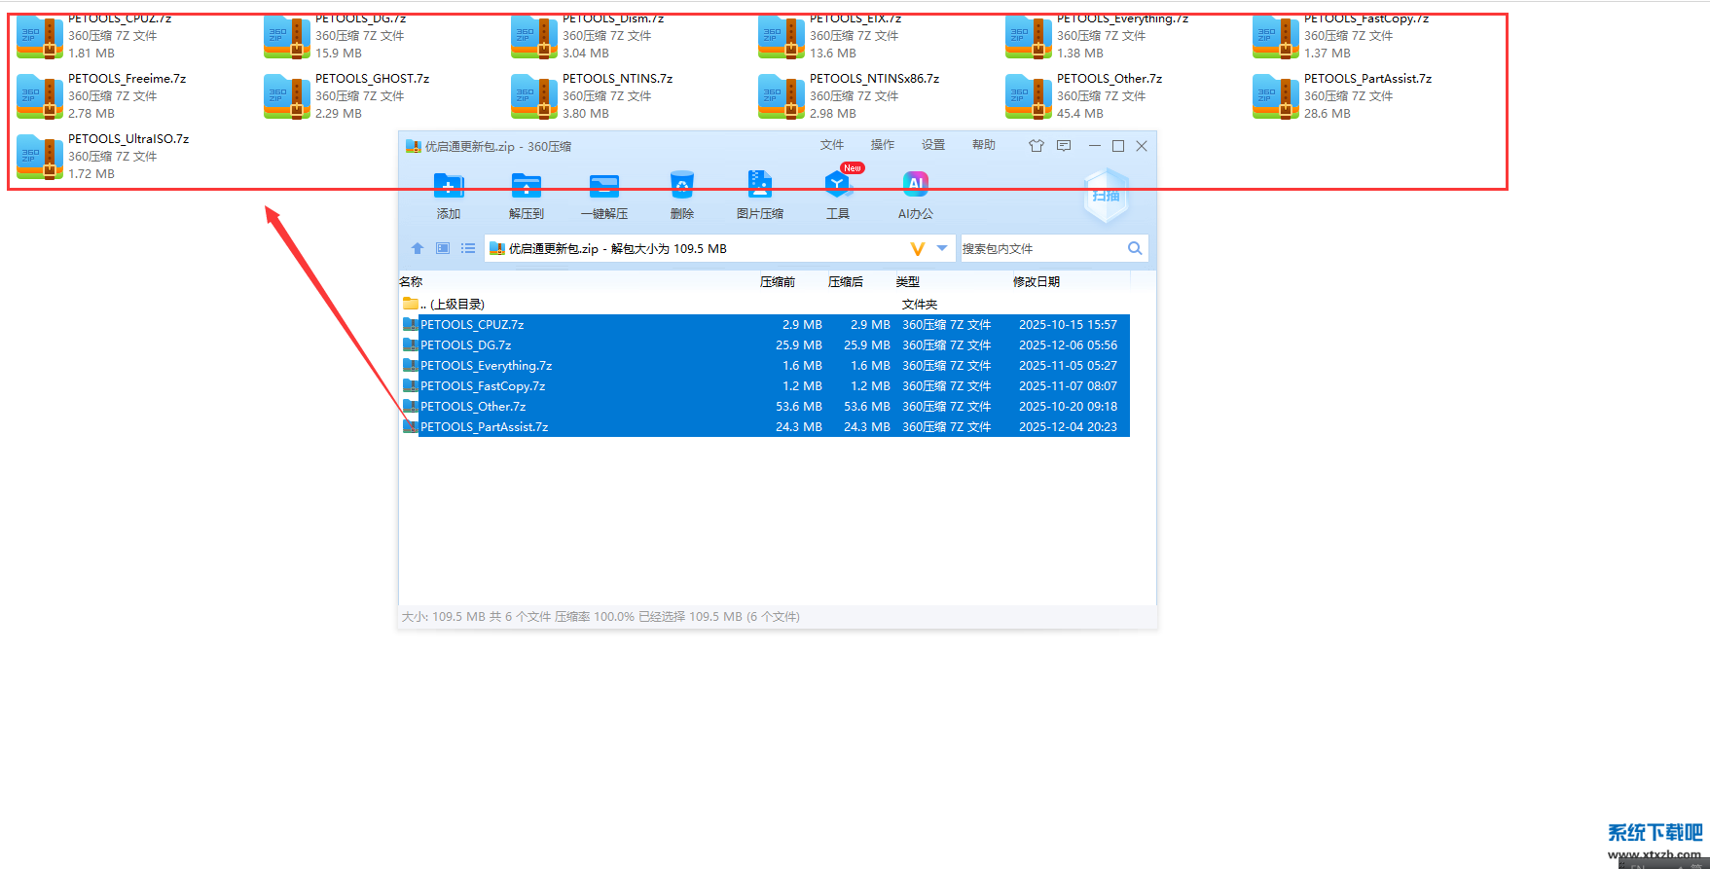The image size is (1710, 869).
Task: Click the 解压到 (Extract to) icon
Action: coord(526,187)
